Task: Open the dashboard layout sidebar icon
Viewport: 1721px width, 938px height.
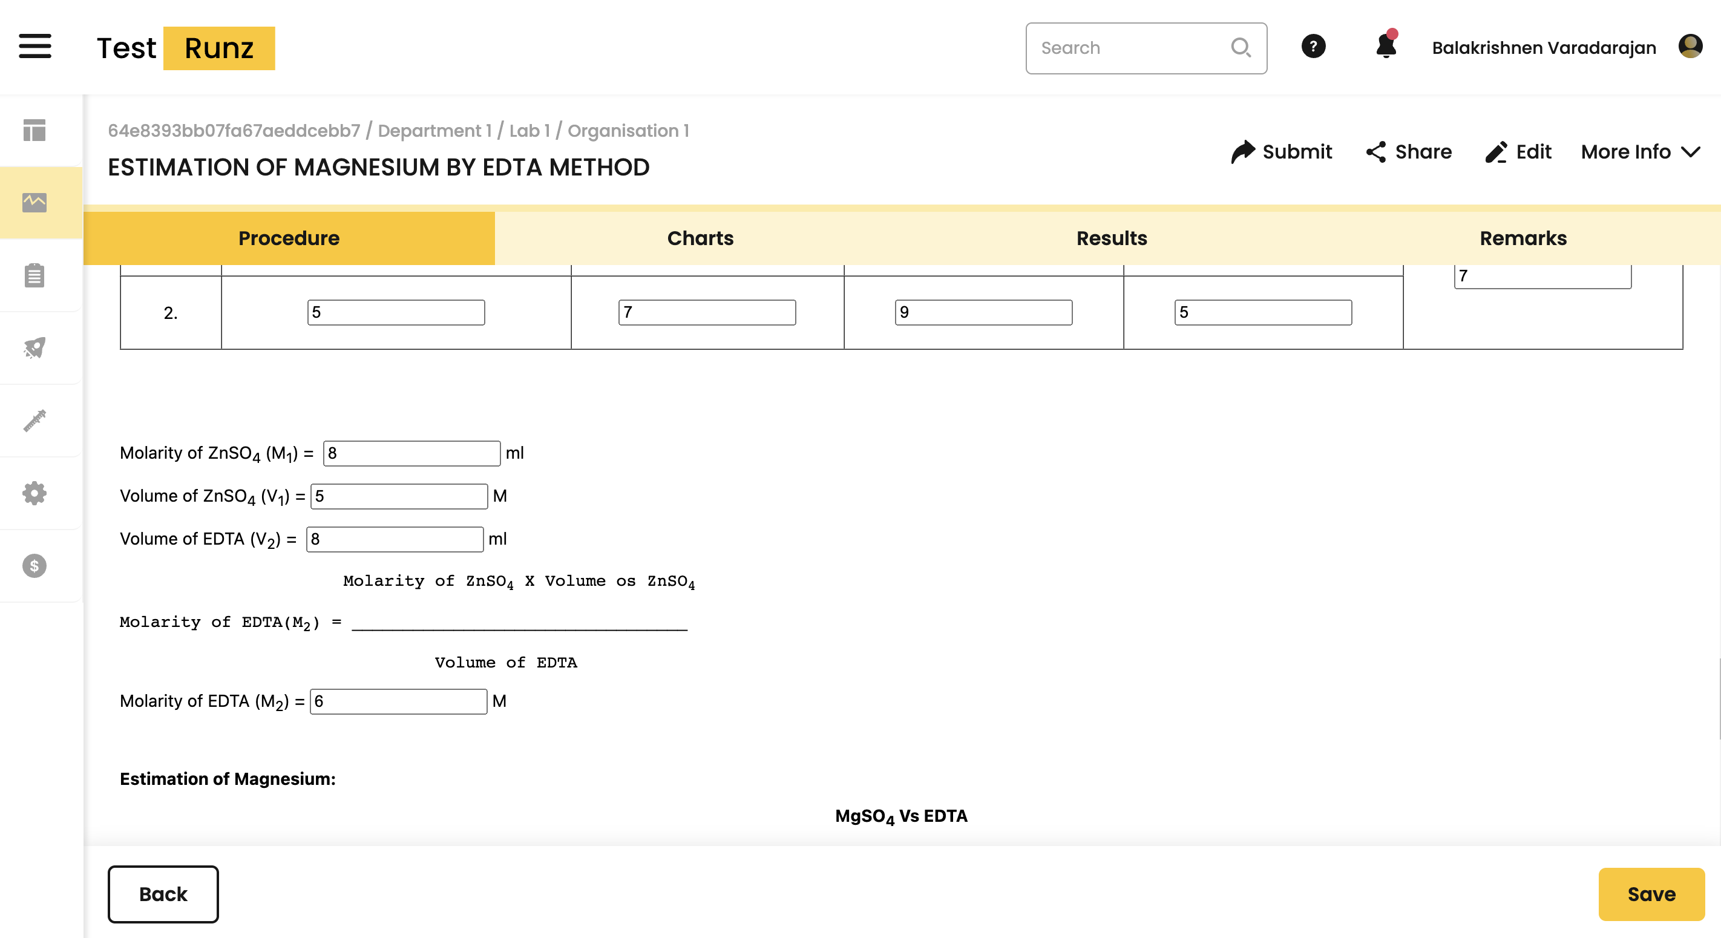Action: click(x=34, y=130)
